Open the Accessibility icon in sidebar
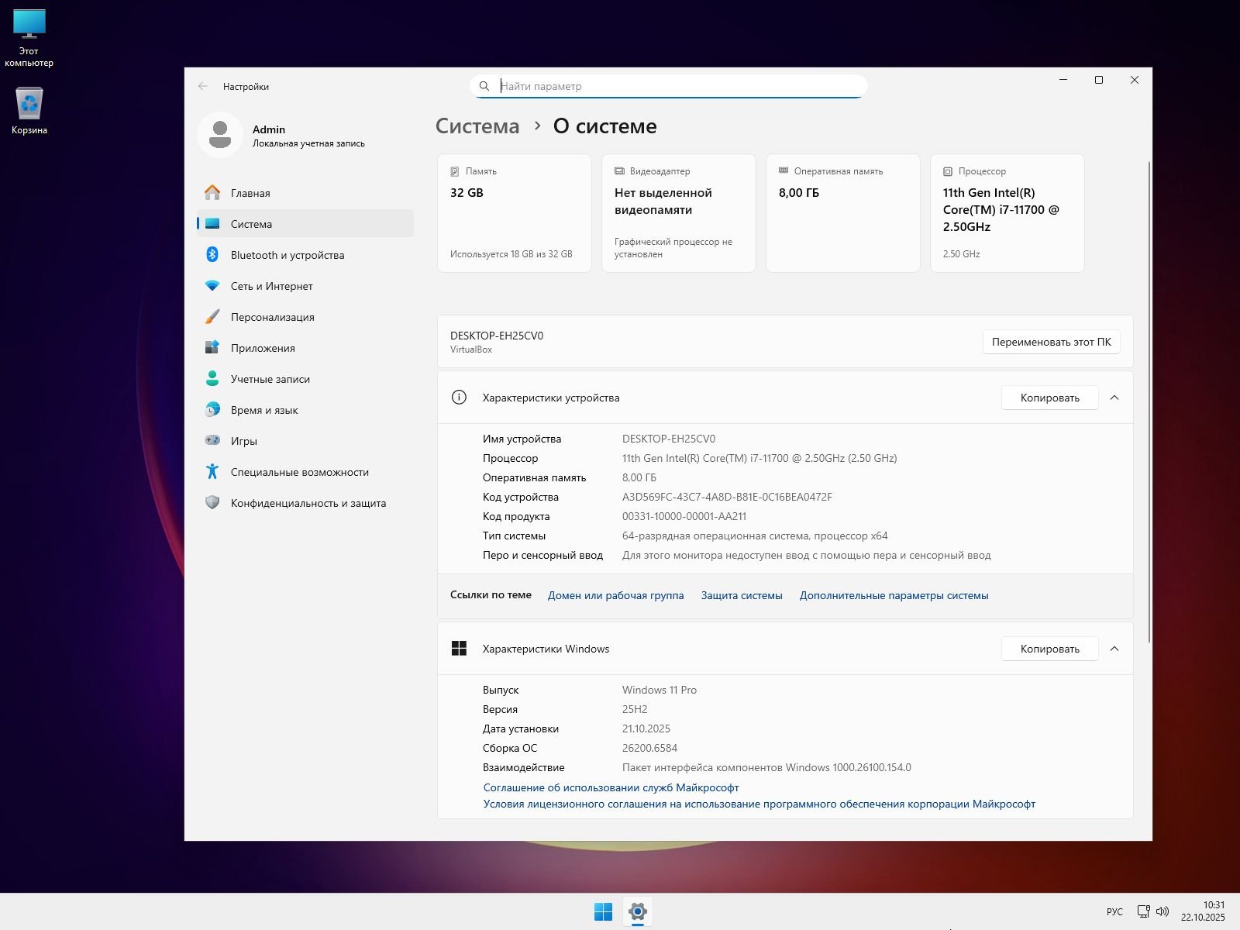Image resolution: width=1240 pixels, height=930 pixels. [212, 472]
